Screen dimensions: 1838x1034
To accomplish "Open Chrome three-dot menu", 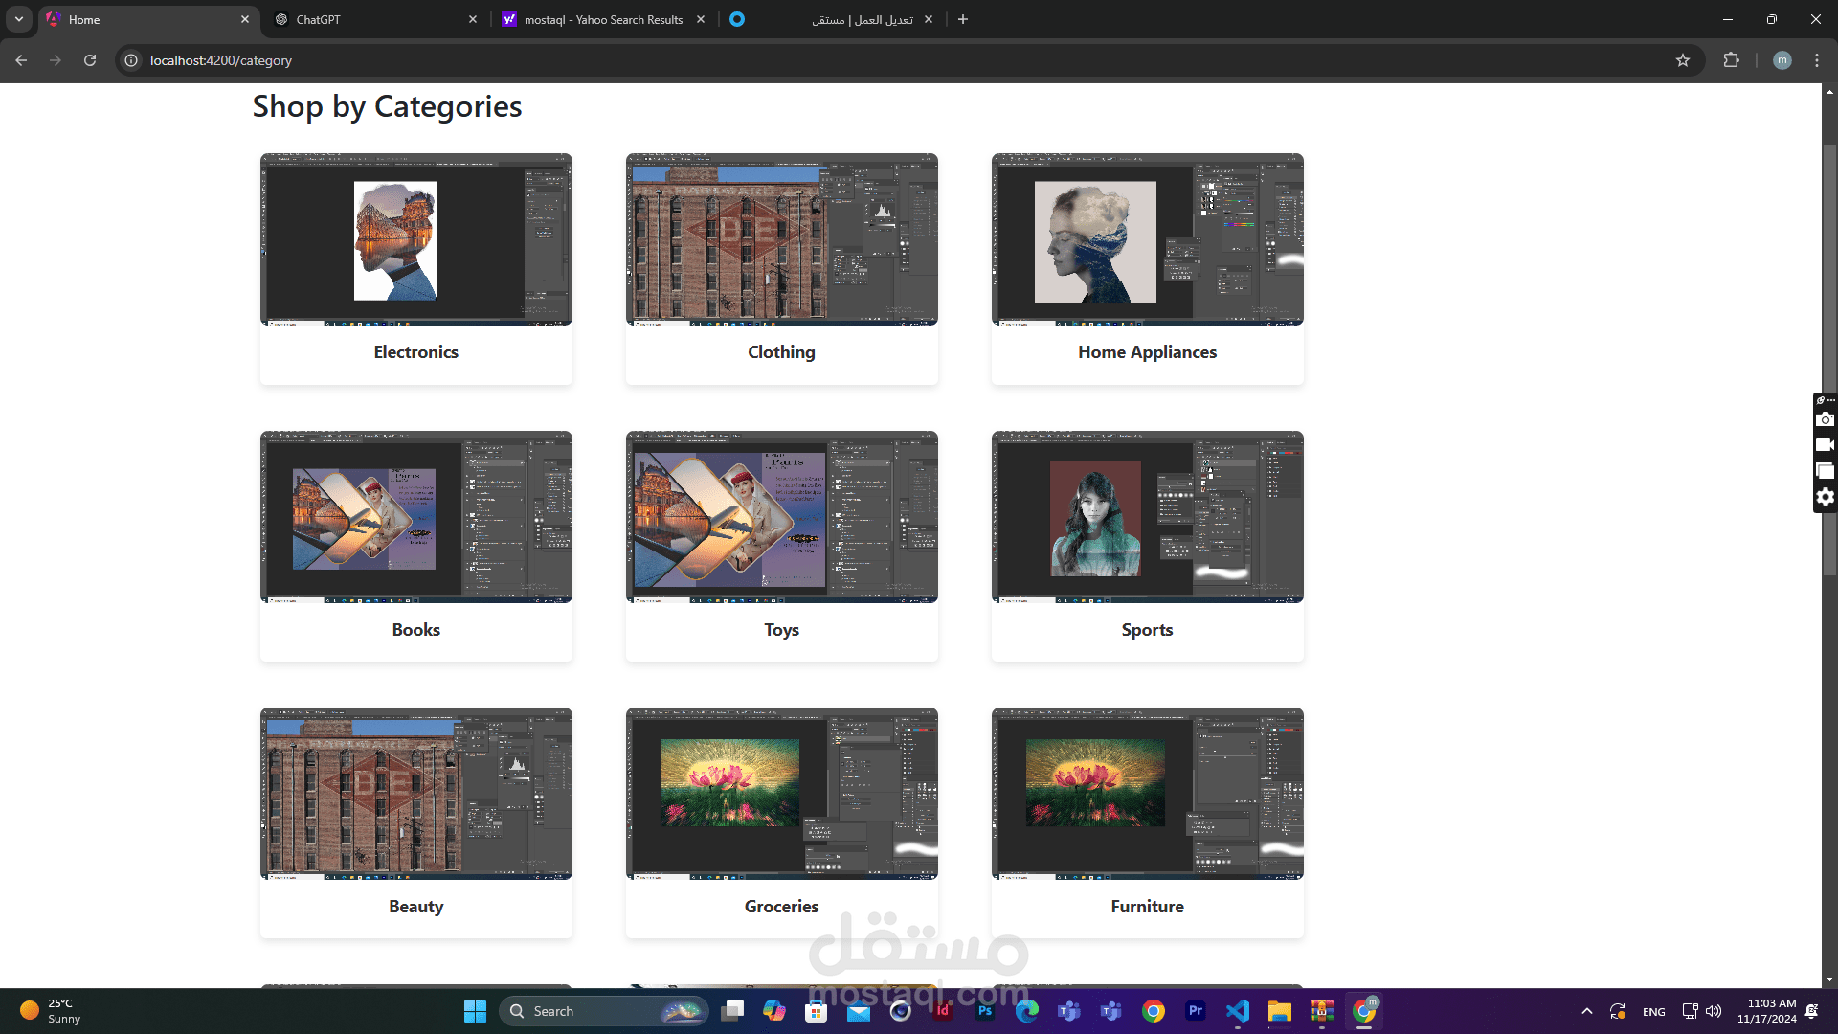I will coord(1817,60).
